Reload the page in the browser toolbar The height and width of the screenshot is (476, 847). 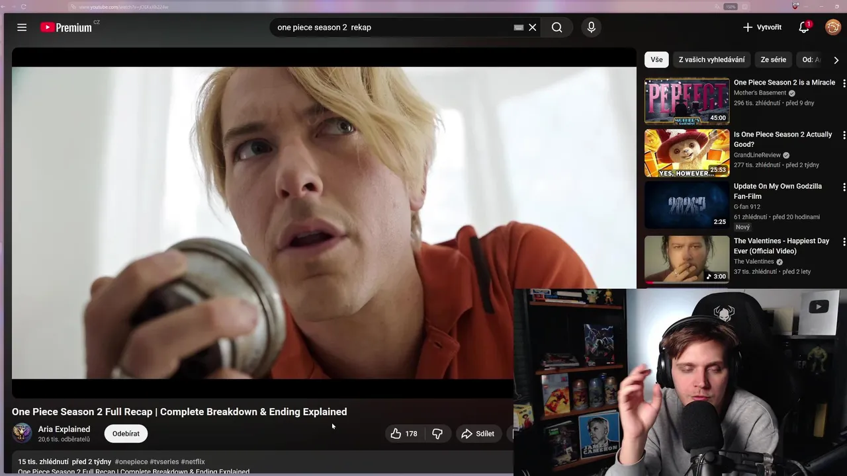(x=24, y=7)
